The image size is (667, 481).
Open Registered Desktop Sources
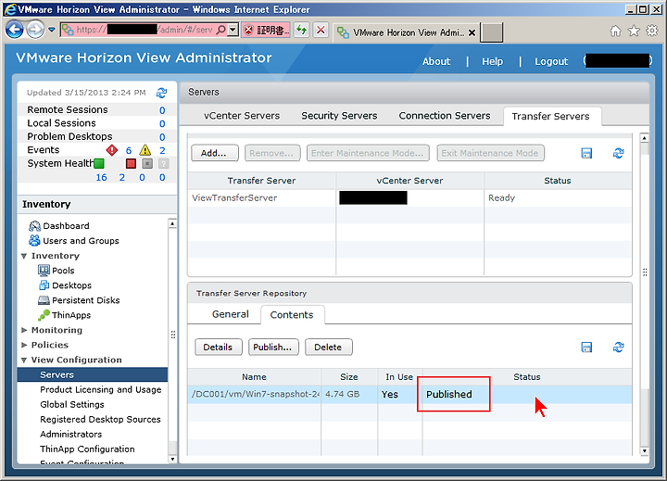tap(100, 420)
